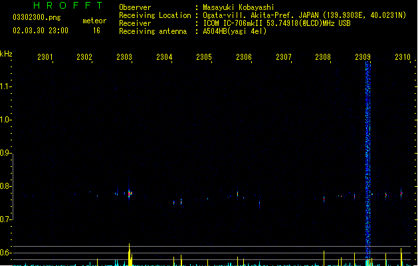The height and width of the screenshot is (266, 418).
Task: Click the Receiving Location label
Action: click(155, 15)
